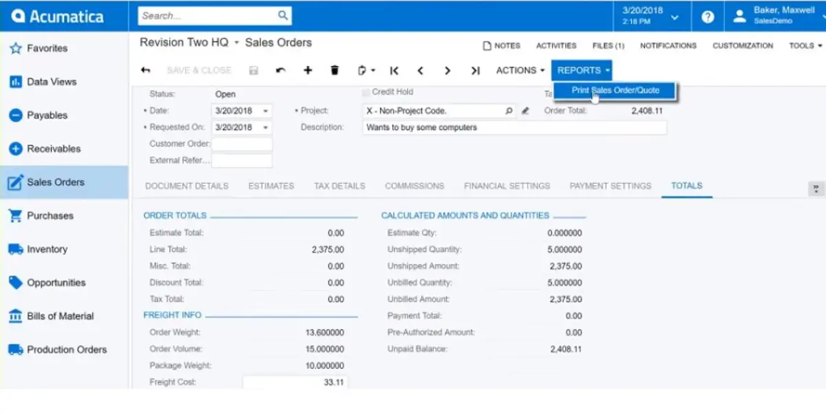This screenshot has height=413, width=826.
Task: Click the Activities link
Action: click(556, 46)
